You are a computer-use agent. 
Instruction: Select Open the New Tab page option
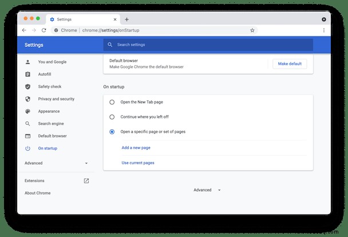pos(112,102)
